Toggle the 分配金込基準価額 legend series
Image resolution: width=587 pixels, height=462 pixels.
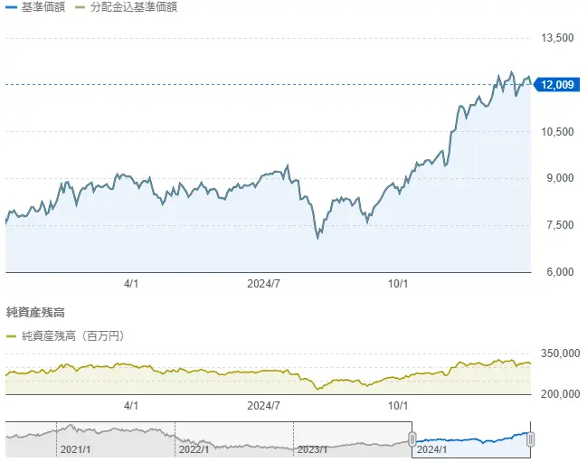click(126, 7)
